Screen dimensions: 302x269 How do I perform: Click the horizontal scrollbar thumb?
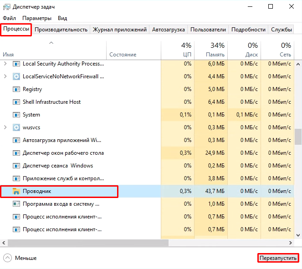[88, 243]
